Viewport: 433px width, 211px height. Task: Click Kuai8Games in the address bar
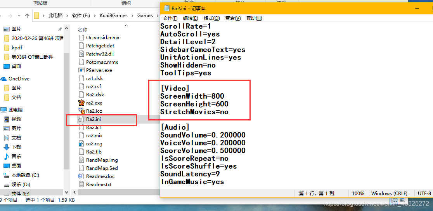pyautogui.click(x=114, y=16)
